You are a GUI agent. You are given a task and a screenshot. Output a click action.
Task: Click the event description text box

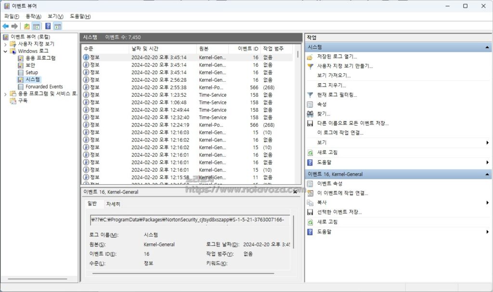click(x=191, y=220)
